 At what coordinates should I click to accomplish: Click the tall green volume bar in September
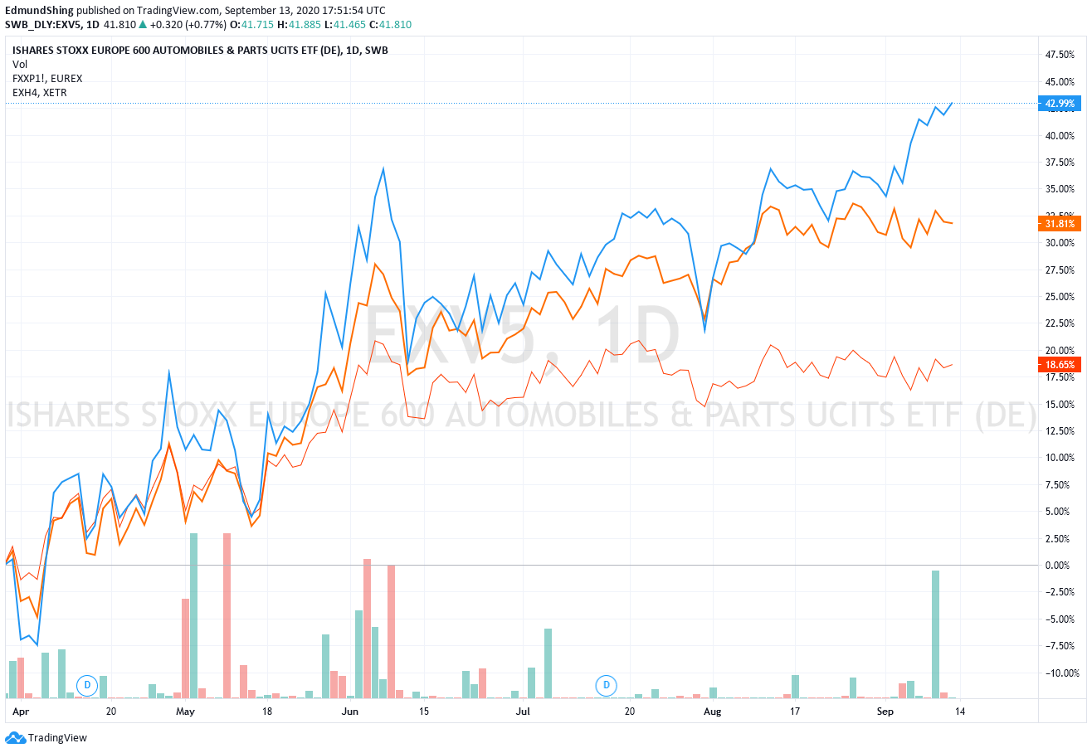(935, 634)
